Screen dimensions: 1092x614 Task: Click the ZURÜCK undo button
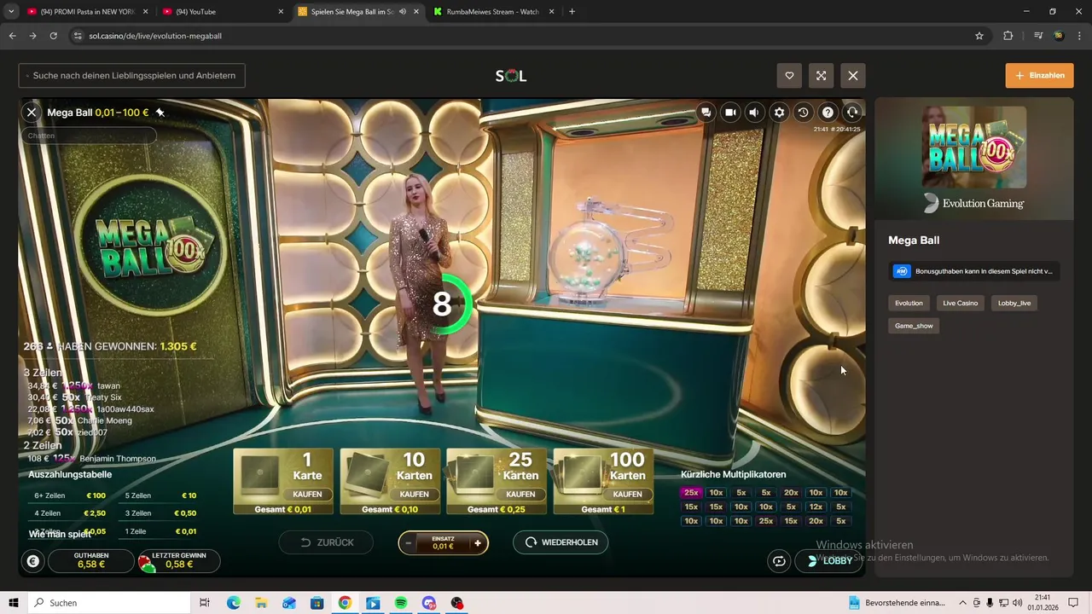coord(327,542)
